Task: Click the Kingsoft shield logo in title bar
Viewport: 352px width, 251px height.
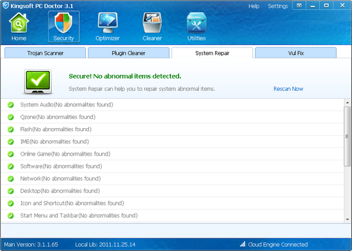Action: pyautogui.click(x=6, y=5)
